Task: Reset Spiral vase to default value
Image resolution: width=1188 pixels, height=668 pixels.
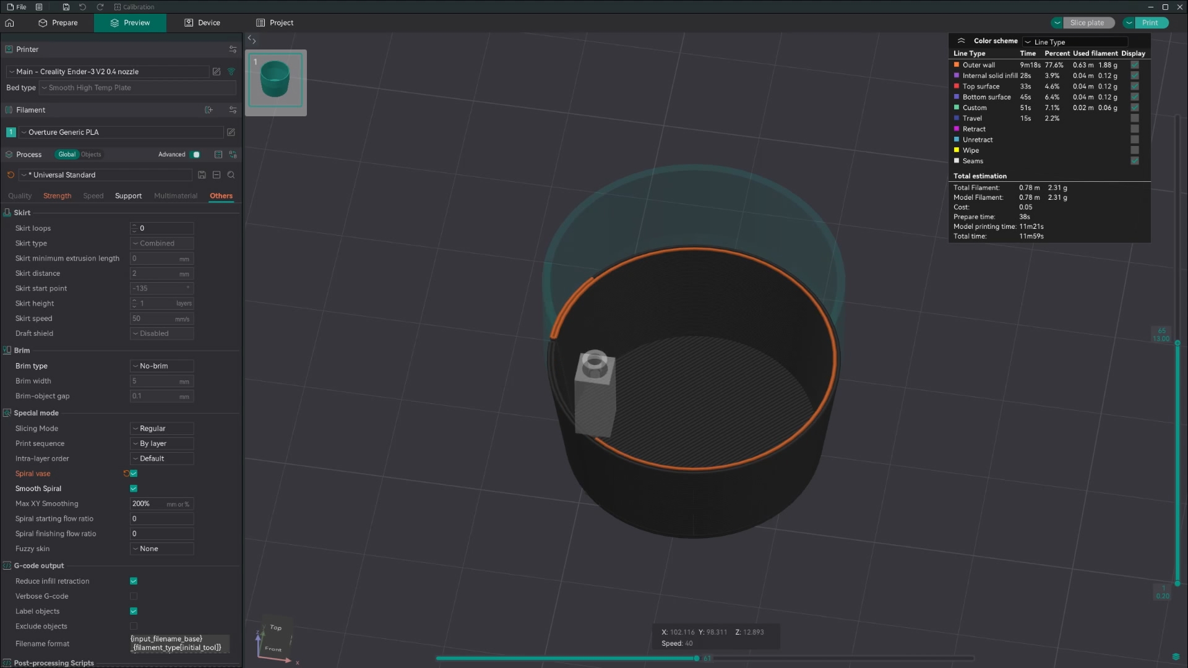Action: [x=126, y=474]
